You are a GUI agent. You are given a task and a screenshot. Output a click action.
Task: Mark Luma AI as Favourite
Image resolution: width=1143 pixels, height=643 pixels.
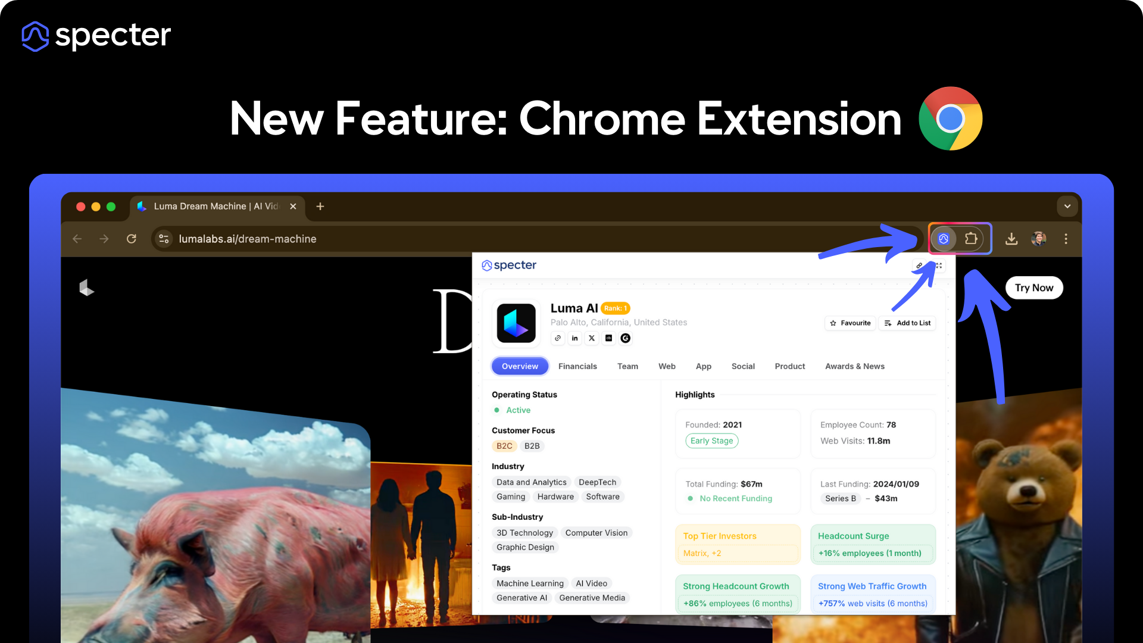[850, 323]
